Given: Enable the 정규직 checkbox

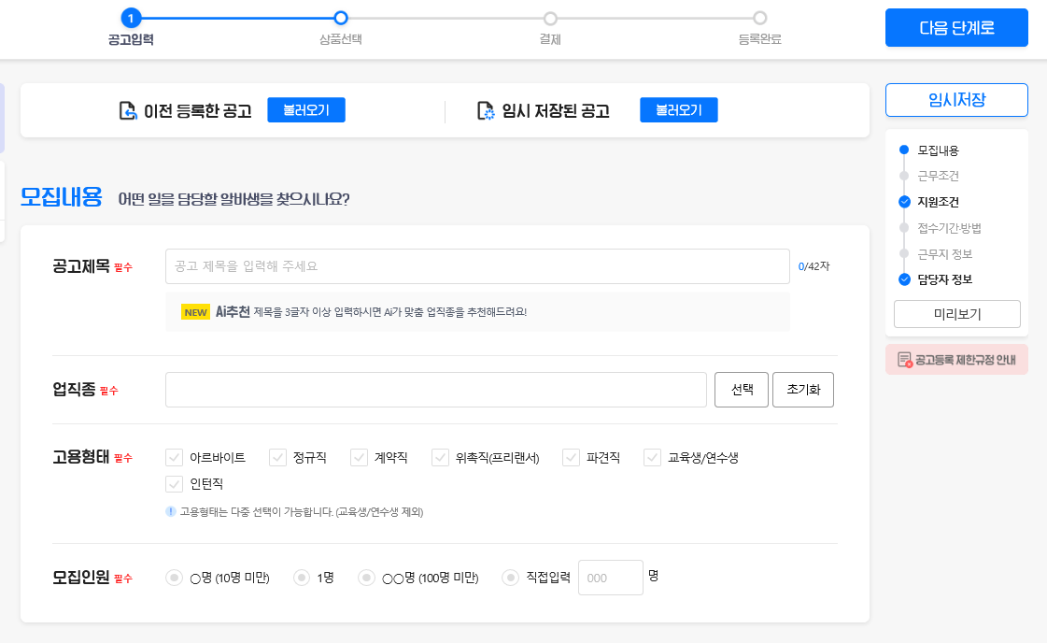Looking at the screenshot, I should click(x=276, y=458).
